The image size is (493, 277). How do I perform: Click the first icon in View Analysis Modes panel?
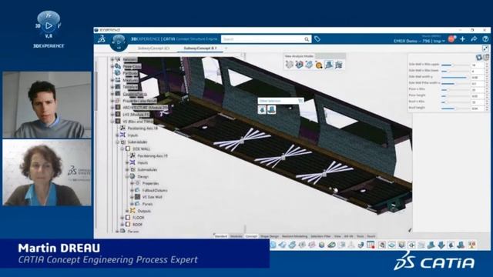(290, 65)
